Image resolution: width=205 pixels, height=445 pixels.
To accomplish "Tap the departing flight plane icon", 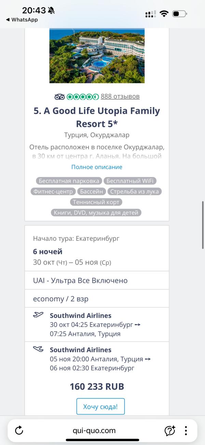I will click(x=38, y=315).
